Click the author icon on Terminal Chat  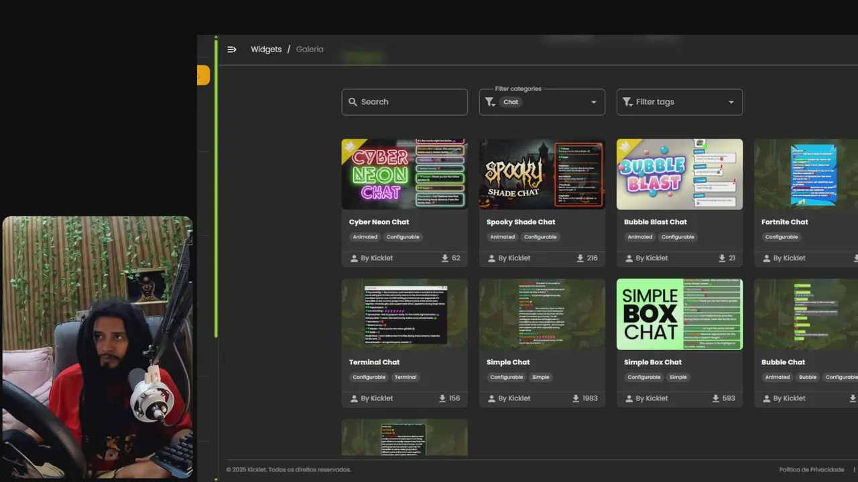354,398
